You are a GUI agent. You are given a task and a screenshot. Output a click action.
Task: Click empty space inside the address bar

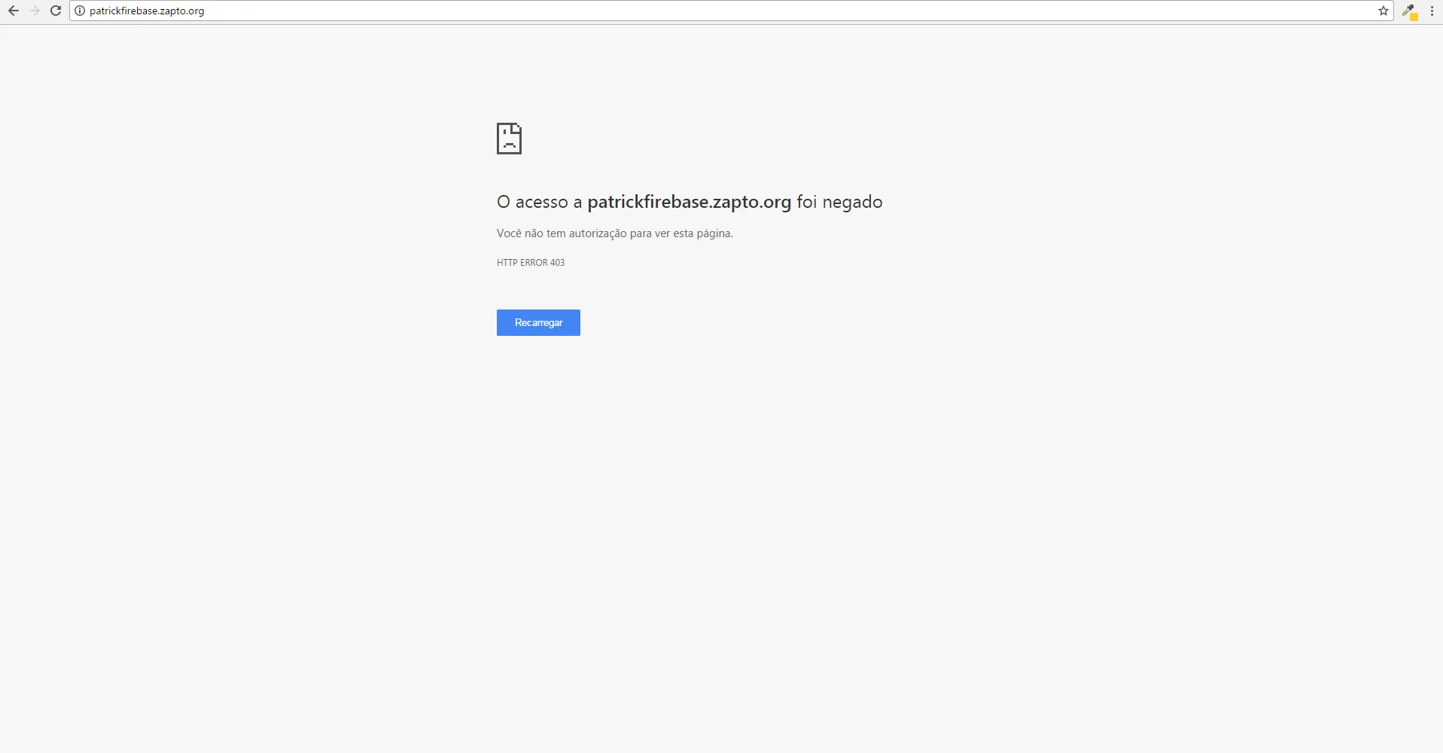pos(753,11)
